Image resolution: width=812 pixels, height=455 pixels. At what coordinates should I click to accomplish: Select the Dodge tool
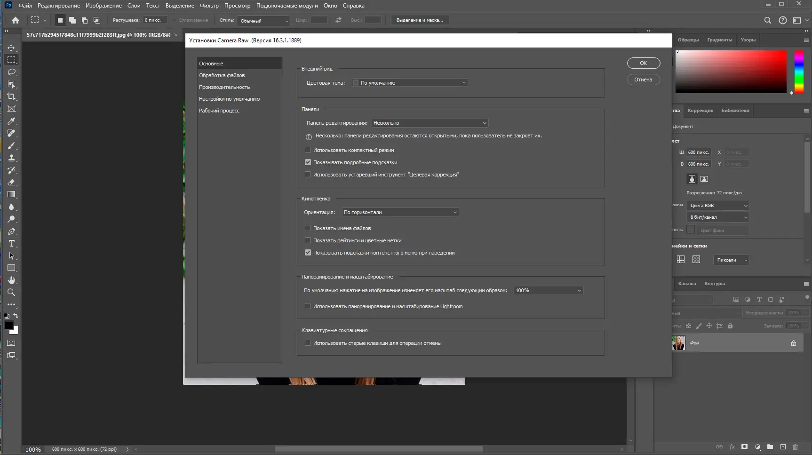11,219
